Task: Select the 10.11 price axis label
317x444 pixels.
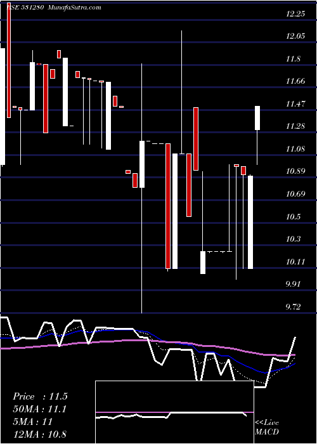Action: pyautogui.click(x=295, y=261)
